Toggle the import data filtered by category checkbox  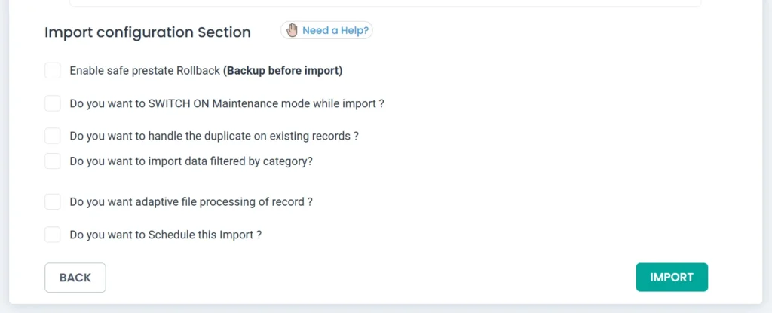53,161
